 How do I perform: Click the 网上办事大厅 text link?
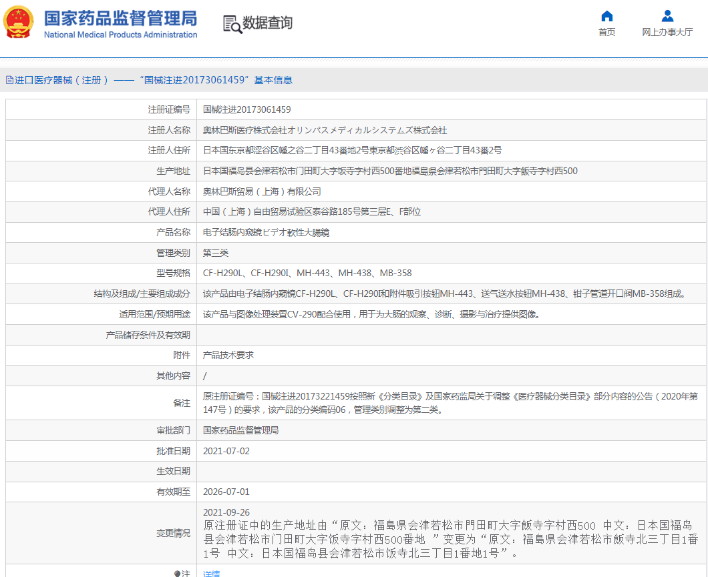click(x=667, y=32)
